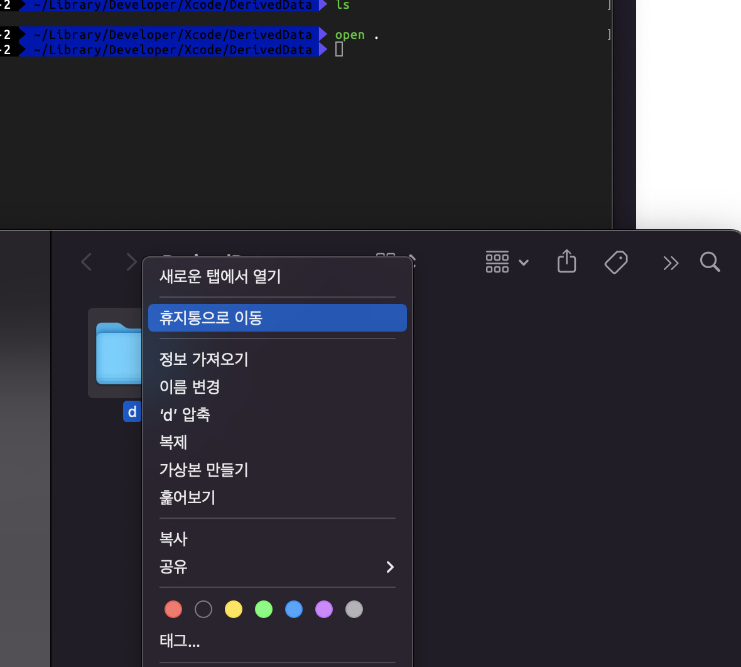Apply the red tag color

click(173, 609)
